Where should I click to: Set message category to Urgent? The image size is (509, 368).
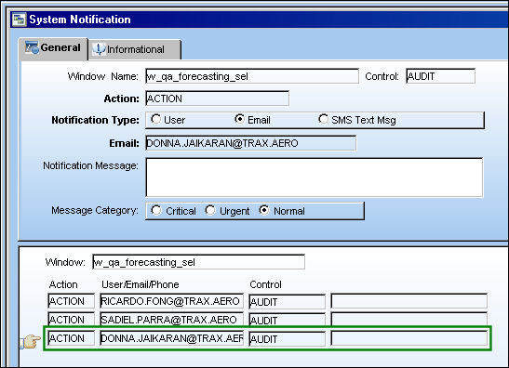pyautogui.click(x=210, y=210)
